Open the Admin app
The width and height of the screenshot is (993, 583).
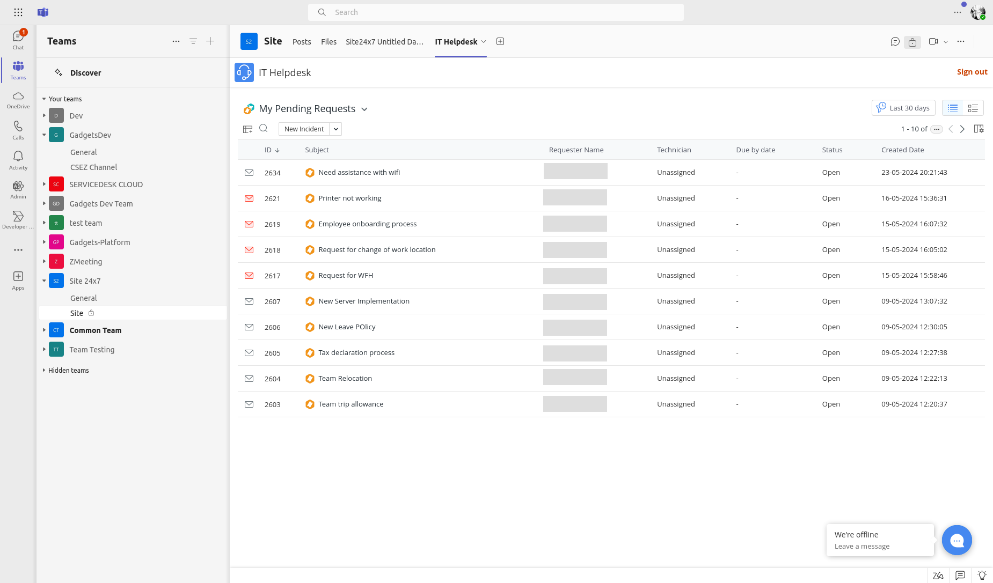18,190
